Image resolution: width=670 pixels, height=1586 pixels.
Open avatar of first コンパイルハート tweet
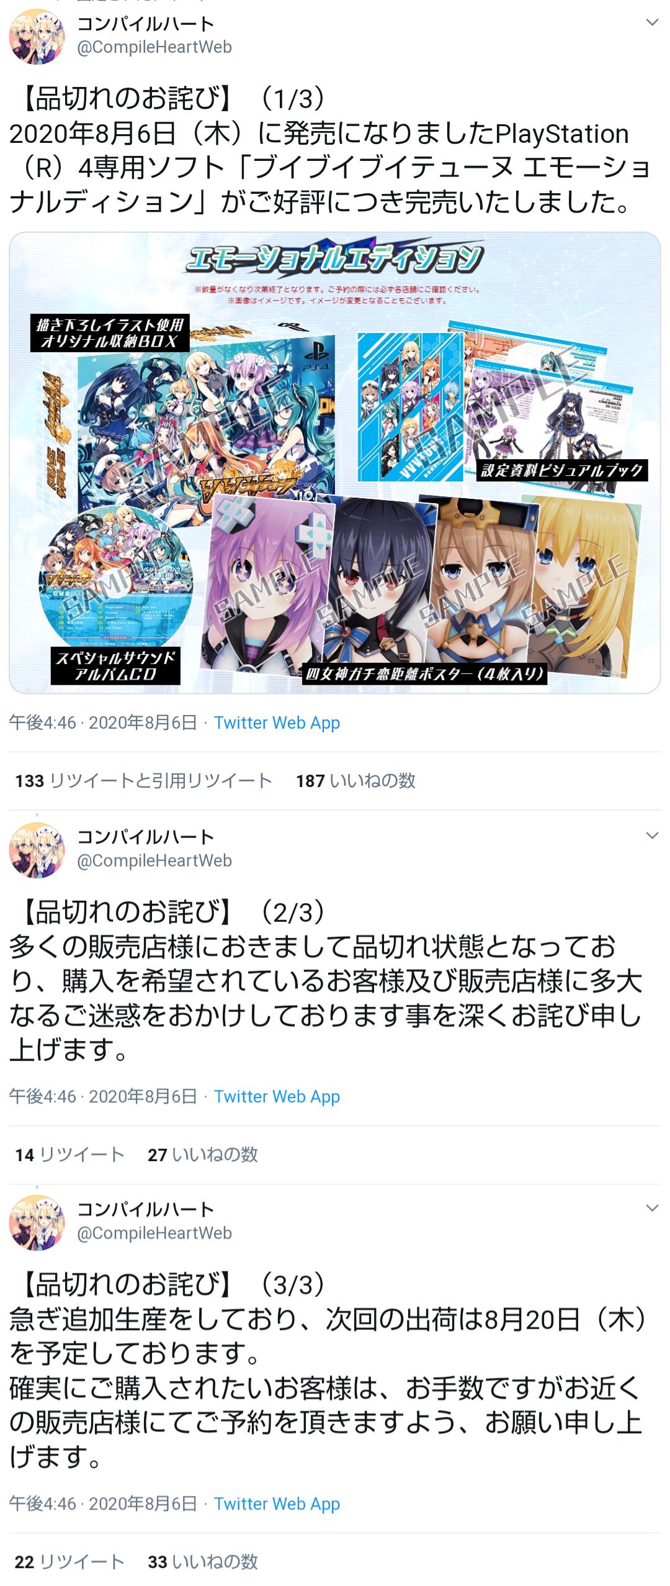point(37,37)
